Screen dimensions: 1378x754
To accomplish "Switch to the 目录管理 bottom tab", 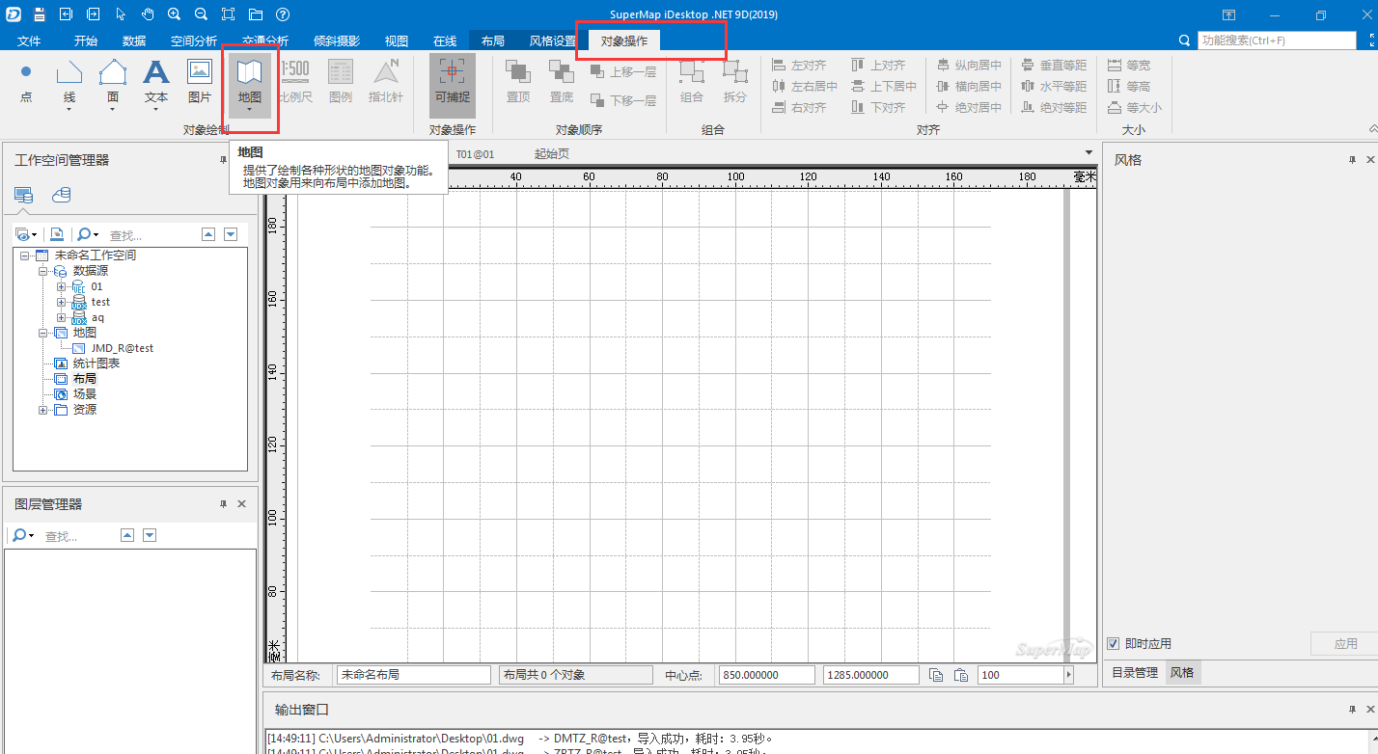I will pyautogui.click(x=1135, y=673).
